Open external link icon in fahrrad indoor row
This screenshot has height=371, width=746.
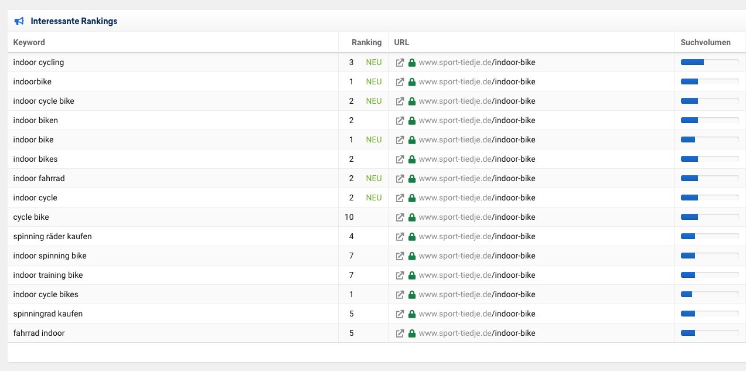point(400,333)
